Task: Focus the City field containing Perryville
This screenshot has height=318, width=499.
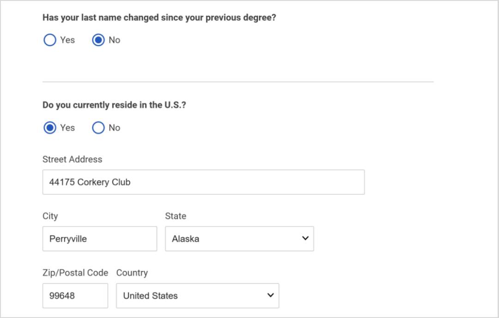Action: click(x=100, y=239)
